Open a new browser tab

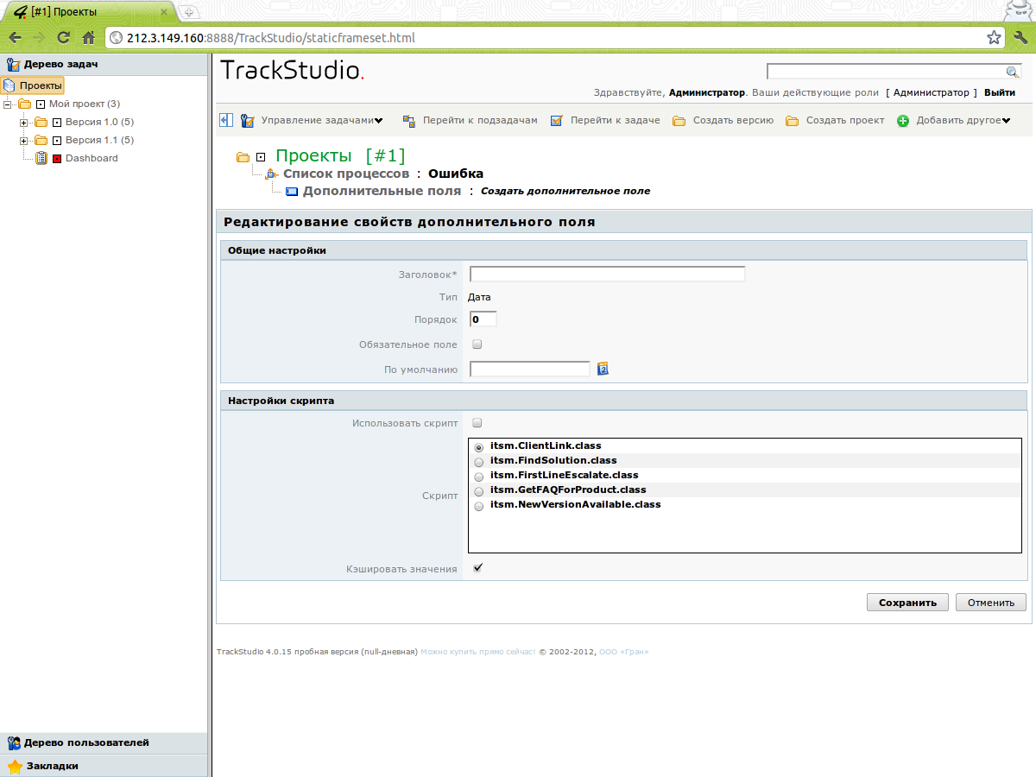(190, 12)
